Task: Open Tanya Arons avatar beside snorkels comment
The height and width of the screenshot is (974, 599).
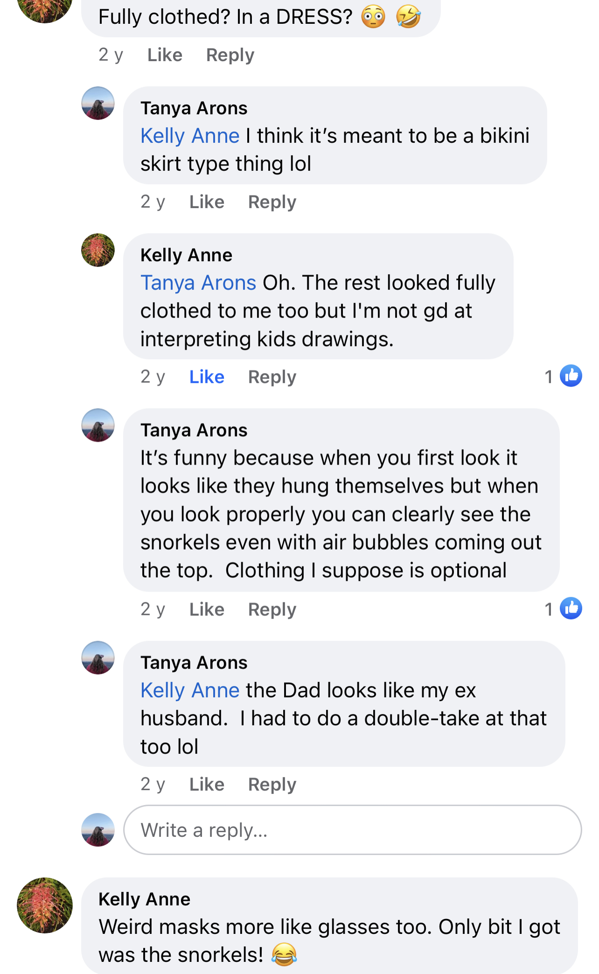Action: [x=98, y=425]
